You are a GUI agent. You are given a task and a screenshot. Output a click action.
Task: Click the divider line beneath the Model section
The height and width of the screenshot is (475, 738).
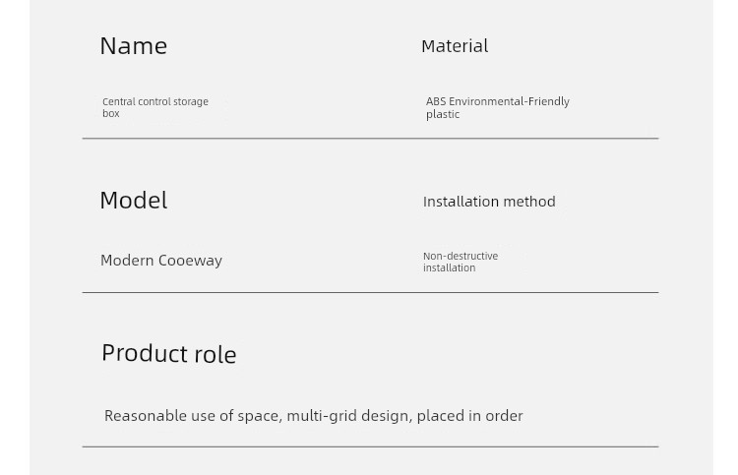click(370, 292)
